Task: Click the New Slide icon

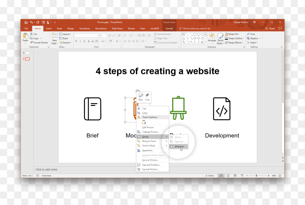Action: 55,35
